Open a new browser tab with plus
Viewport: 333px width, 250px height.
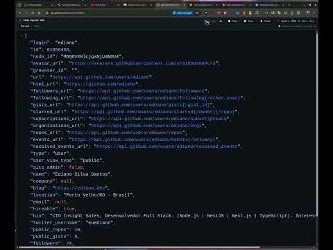pyautogui.click(x=289, y=5)
